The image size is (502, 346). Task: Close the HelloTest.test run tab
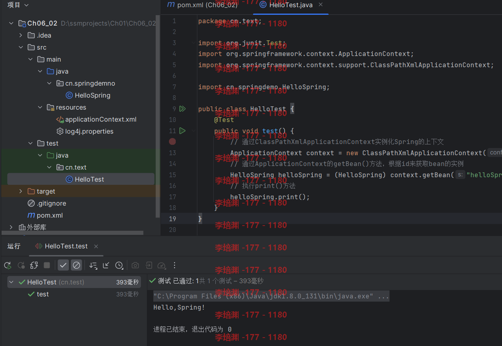coord(96,246)
